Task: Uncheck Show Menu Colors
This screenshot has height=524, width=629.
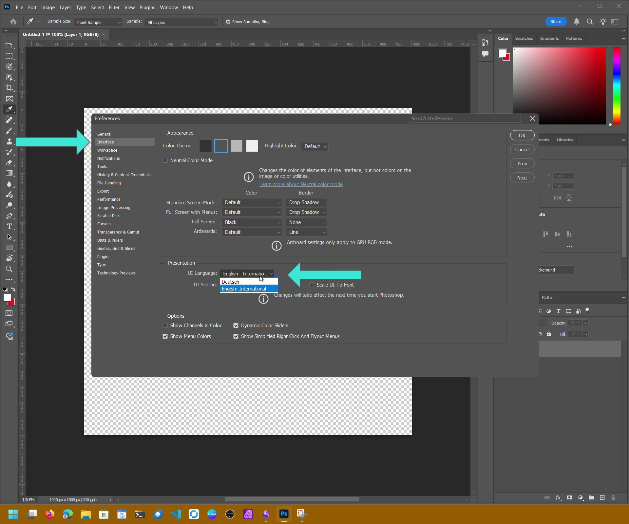Action: pos(165,336)
